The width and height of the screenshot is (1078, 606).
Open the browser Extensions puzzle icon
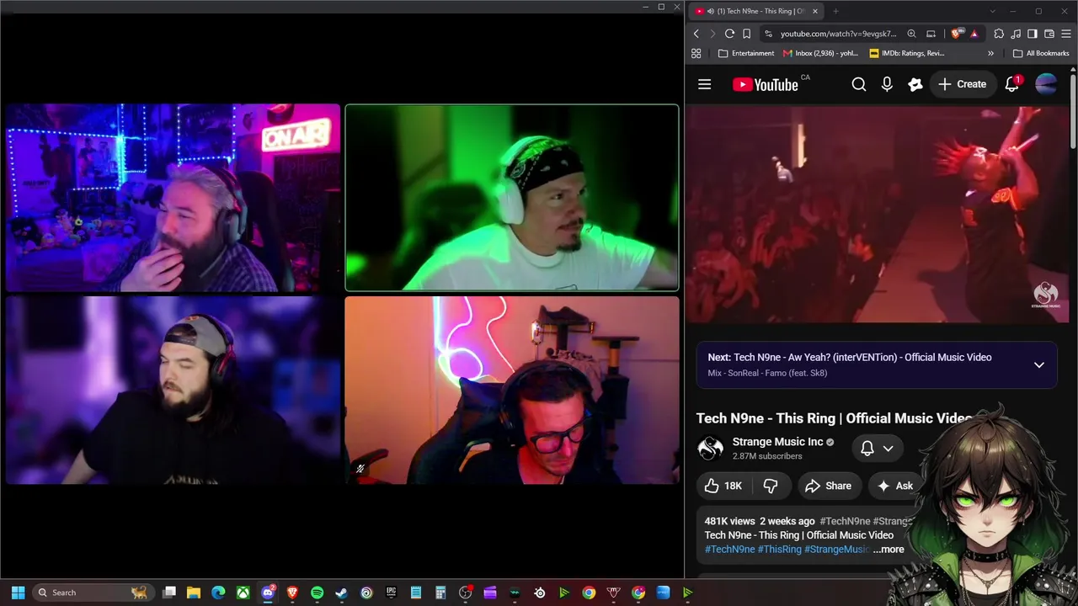click(x=999, y=34)
